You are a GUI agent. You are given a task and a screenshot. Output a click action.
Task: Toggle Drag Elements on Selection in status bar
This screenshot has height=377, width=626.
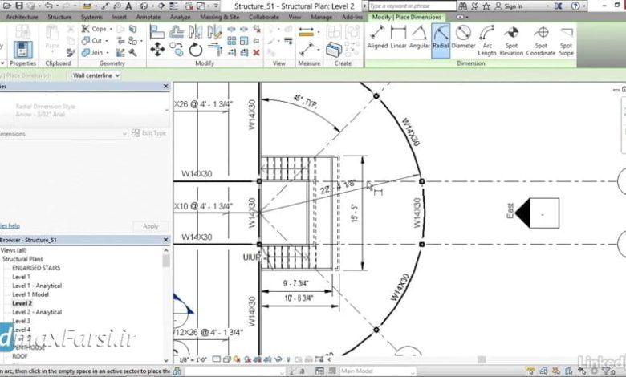coord(582,371)
